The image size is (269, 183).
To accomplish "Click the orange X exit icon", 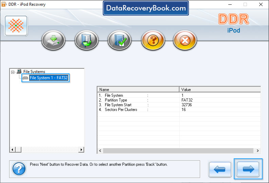I will [185, 40].
